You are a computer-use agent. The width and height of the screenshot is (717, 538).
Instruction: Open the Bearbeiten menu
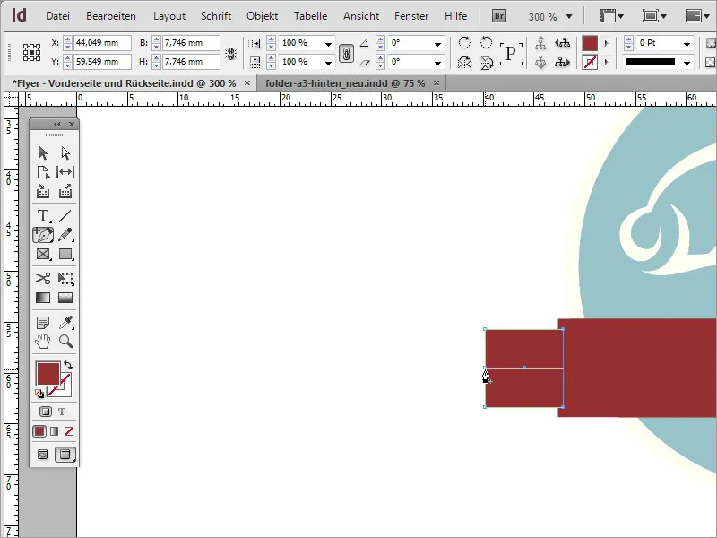[x=111, y=16]
